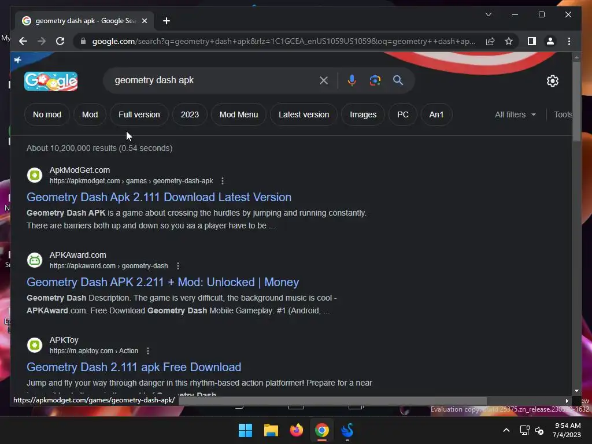The height and width of the screenshot is (444, 592).
Task: Open a new tab
Action: point(166,21)
